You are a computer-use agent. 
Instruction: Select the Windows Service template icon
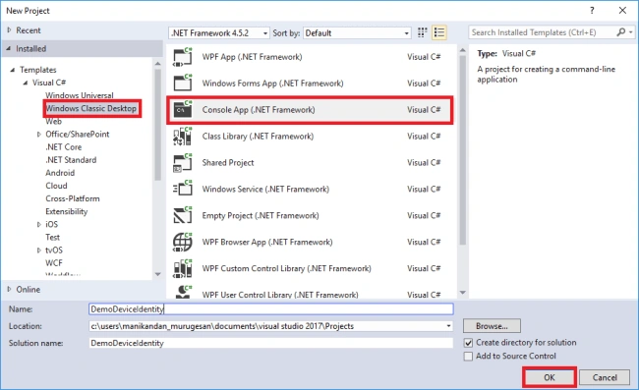pyautogui.click(x=183, y=189)
